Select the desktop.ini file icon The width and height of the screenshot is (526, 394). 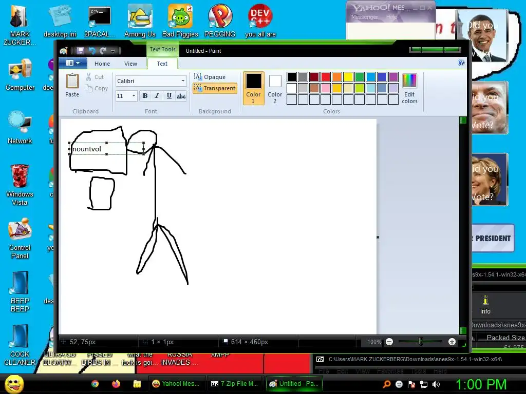(60, 21)
